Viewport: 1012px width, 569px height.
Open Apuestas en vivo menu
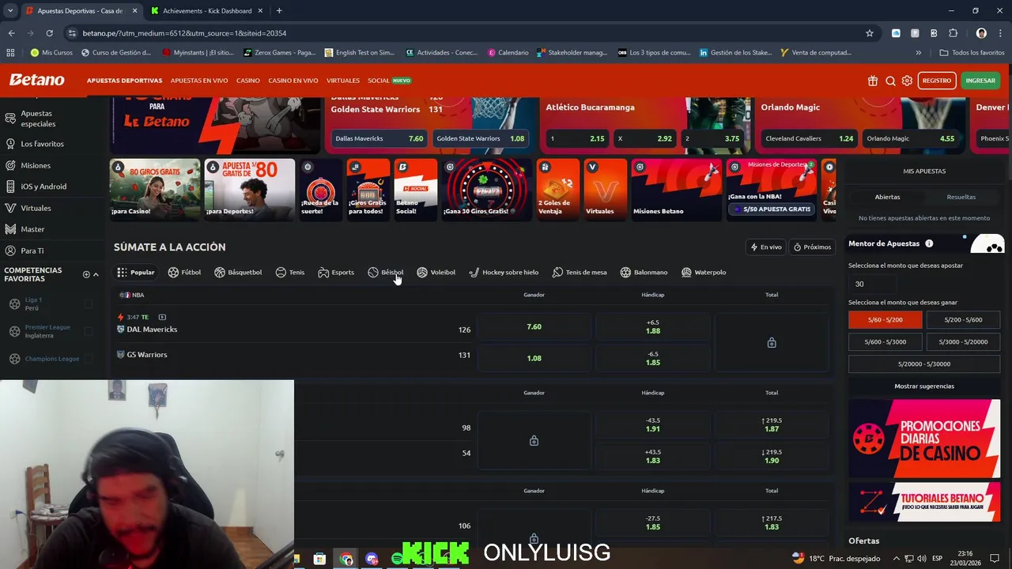[x=199, y=81]
